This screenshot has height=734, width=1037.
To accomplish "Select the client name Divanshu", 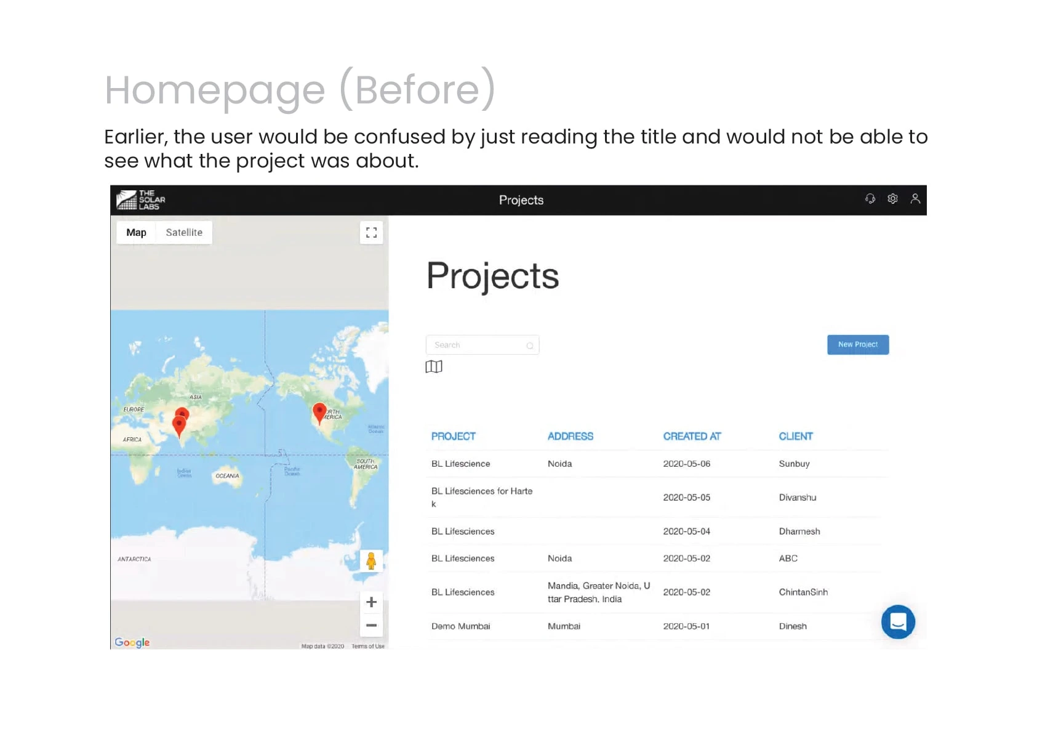I will 797,497.
